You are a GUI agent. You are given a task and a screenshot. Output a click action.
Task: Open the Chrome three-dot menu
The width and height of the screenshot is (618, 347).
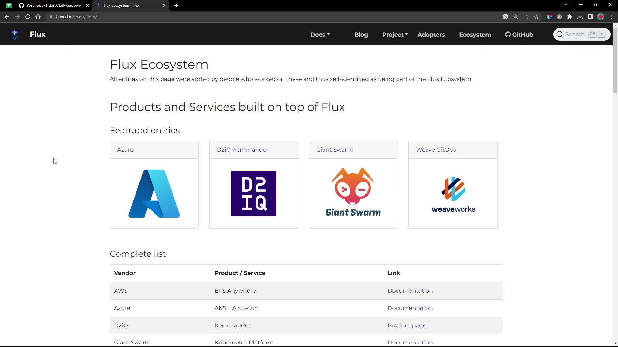click(611, 17)
